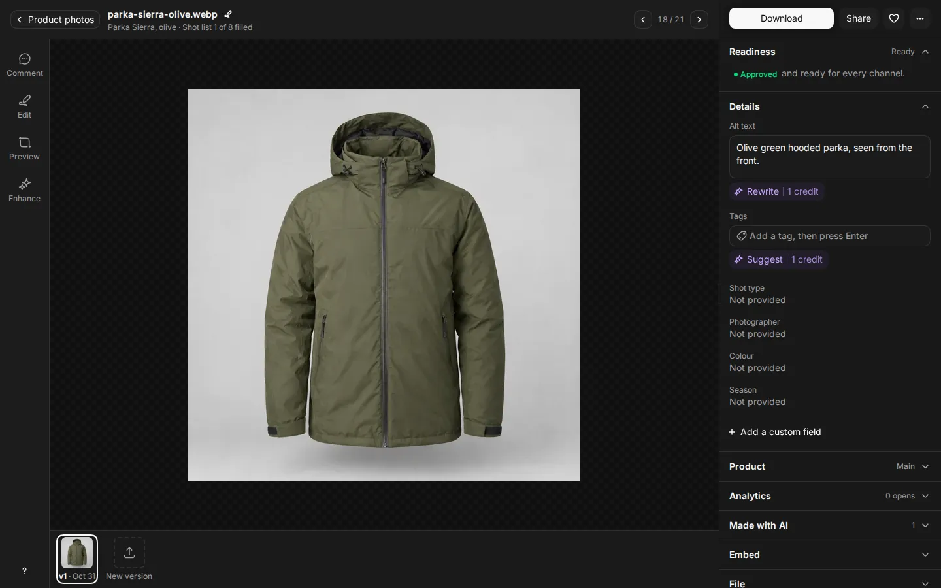
Task: Click the shot list subtitle text
Action: pos(180,27)
